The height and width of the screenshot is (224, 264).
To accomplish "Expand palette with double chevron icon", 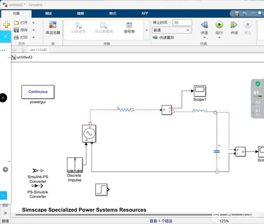I will coord(5,213).
